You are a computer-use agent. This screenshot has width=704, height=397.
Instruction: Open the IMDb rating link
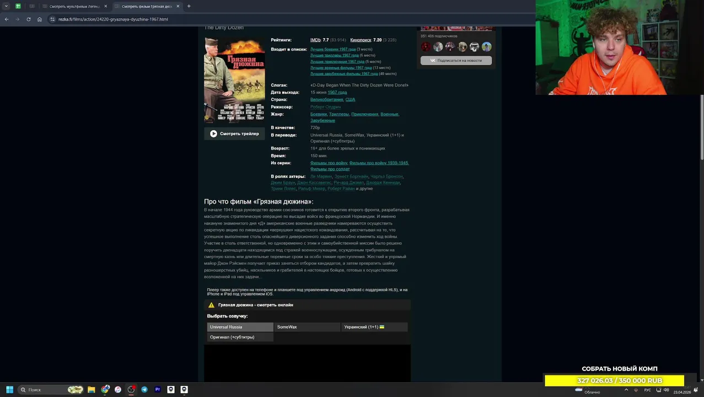(x=315, y=40)
